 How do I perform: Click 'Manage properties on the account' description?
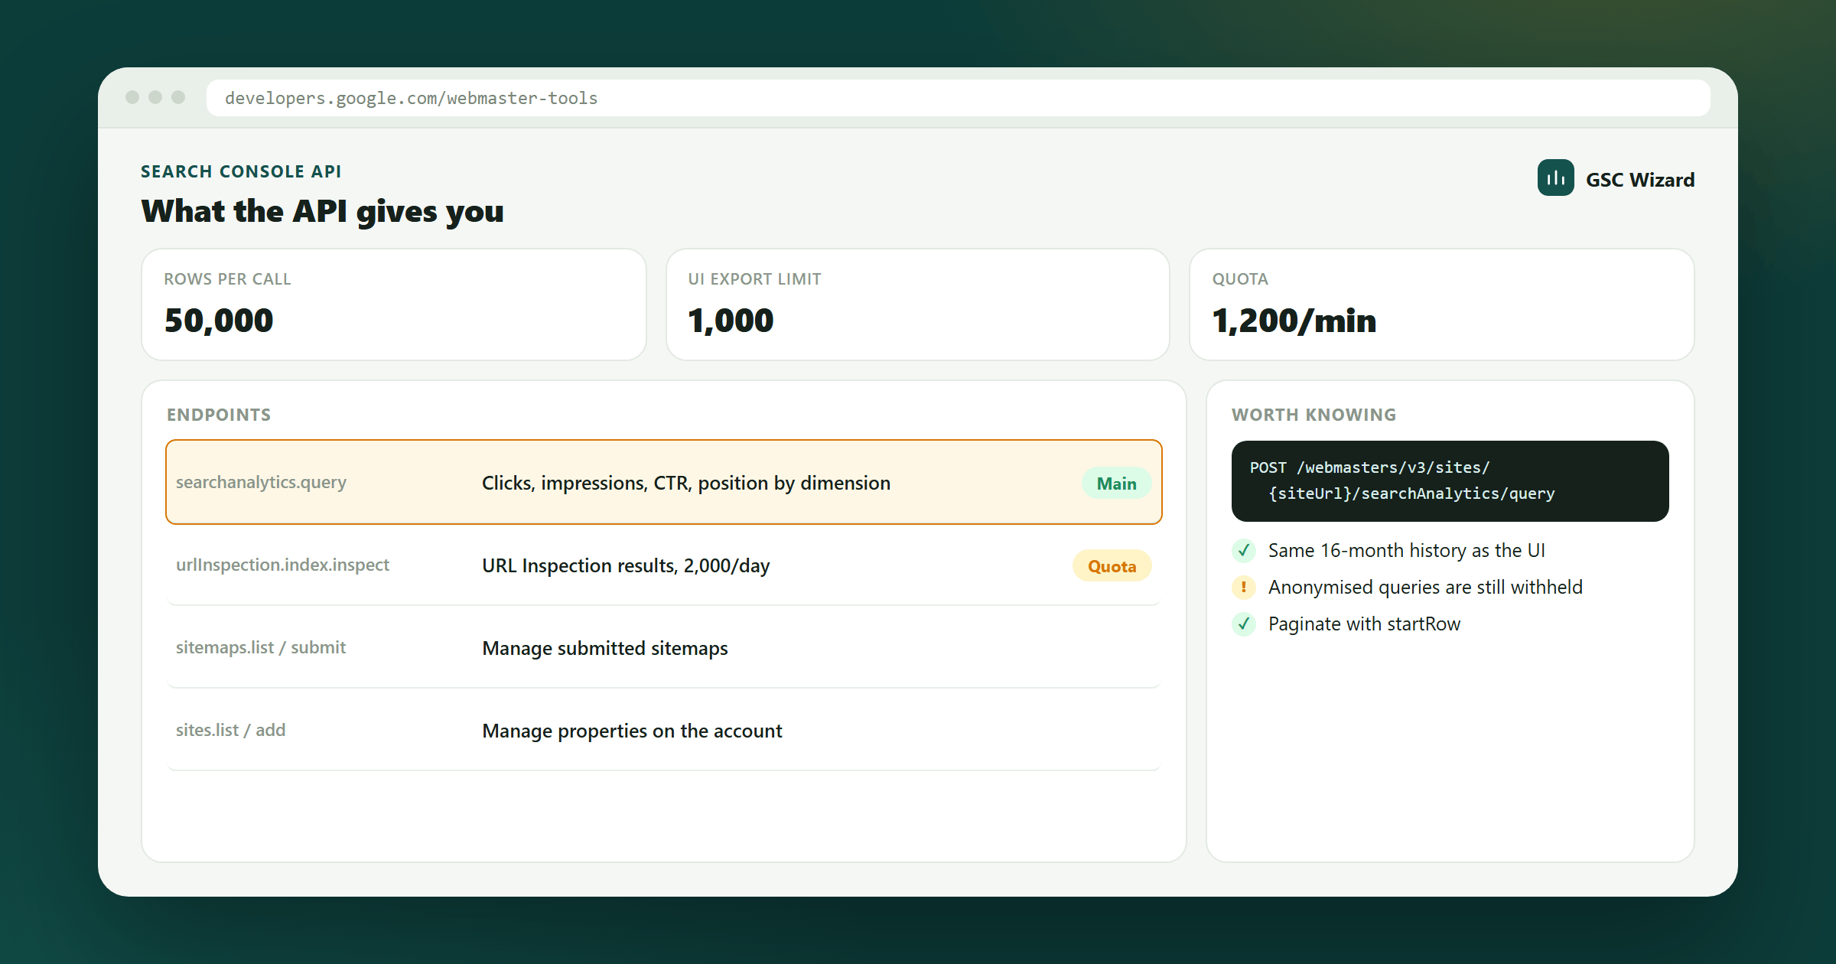click(x=632, y=731)
